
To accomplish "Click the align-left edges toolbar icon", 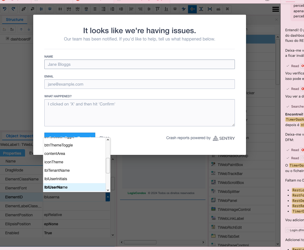I will (131, 9).
